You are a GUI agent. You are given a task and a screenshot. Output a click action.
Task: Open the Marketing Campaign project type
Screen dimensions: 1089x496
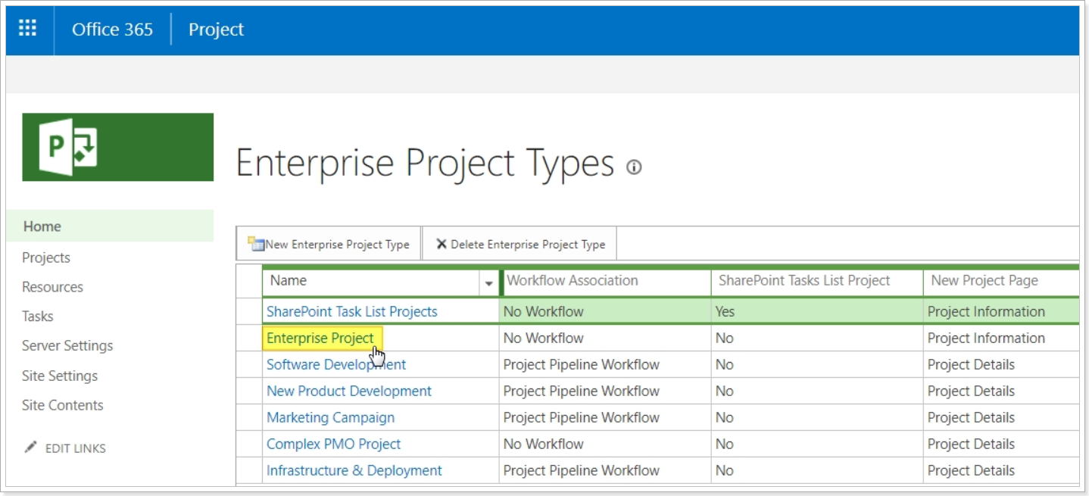330,417
